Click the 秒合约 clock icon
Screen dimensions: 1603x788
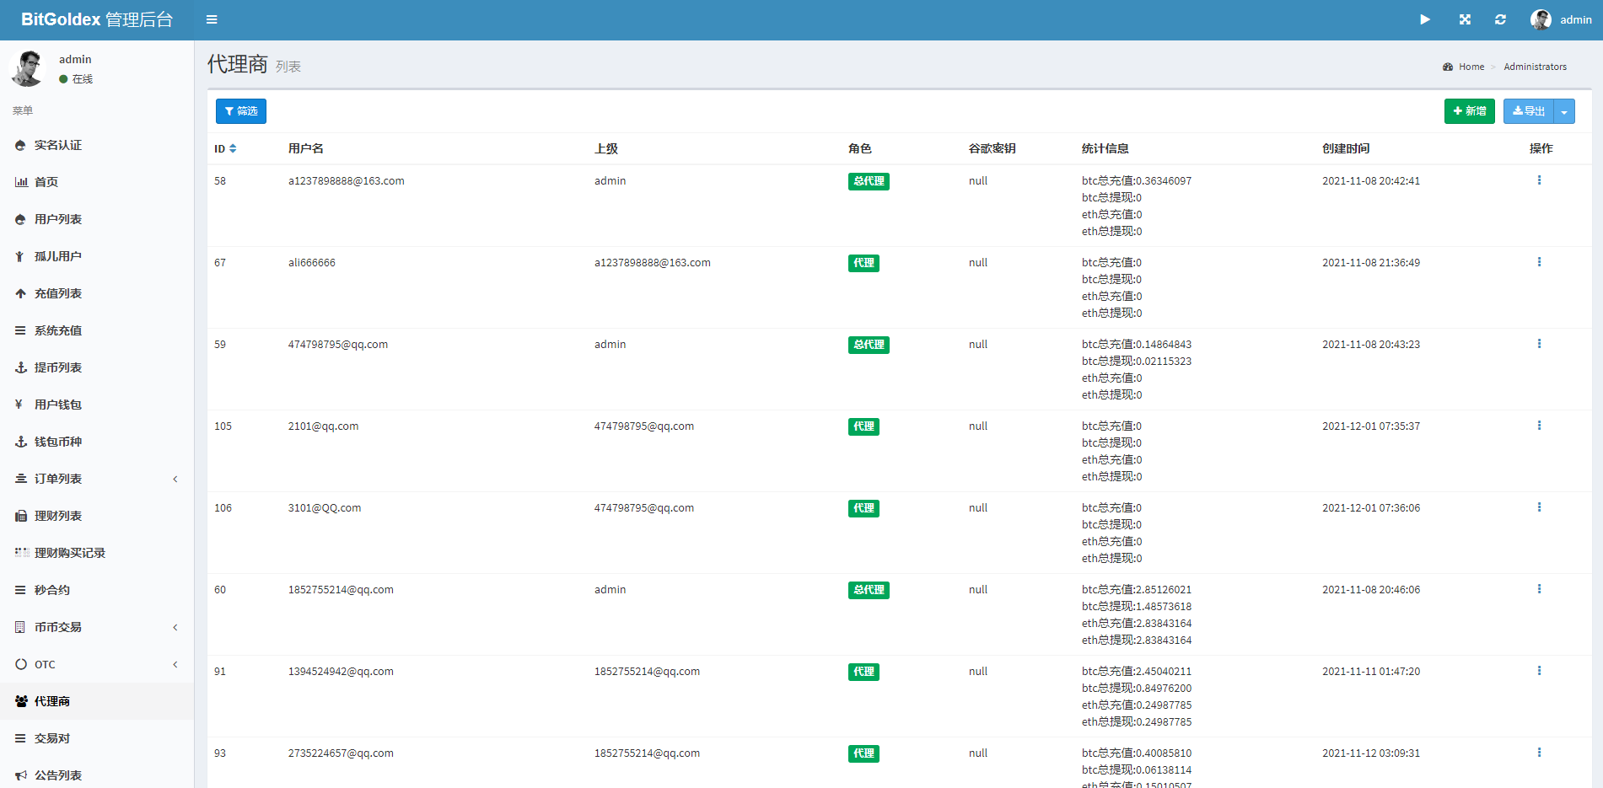(x=19, y=590)
